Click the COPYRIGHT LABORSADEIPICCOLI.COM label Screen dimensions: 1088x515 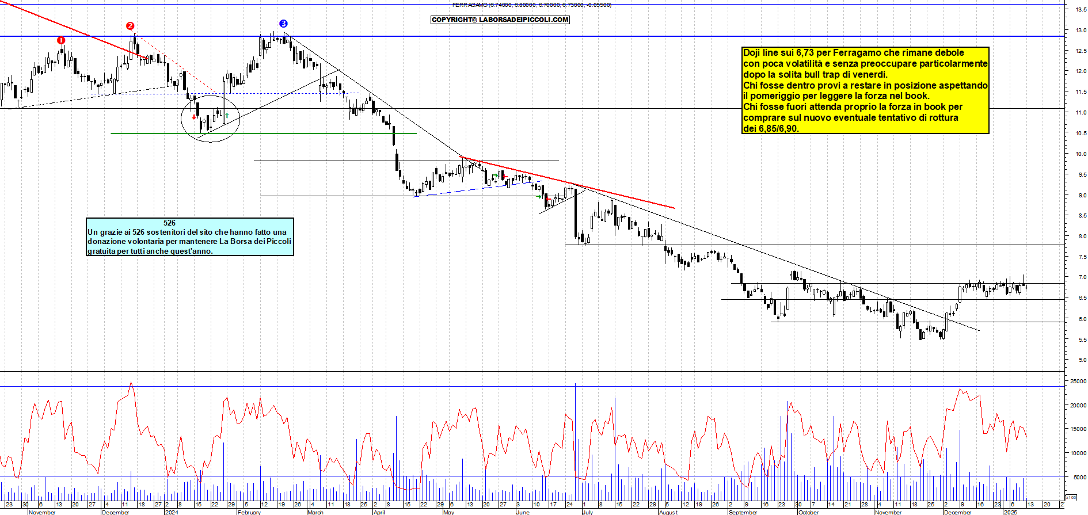tap(500, 20)
